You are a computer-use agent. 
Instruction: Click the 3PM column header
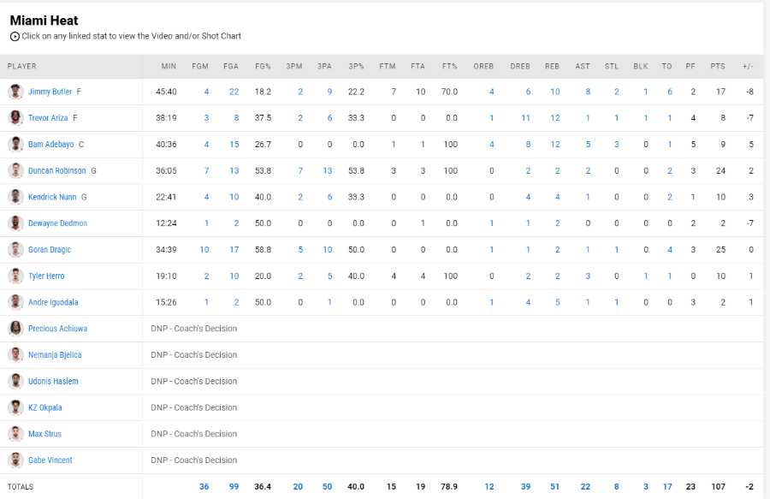pos(294,66)
